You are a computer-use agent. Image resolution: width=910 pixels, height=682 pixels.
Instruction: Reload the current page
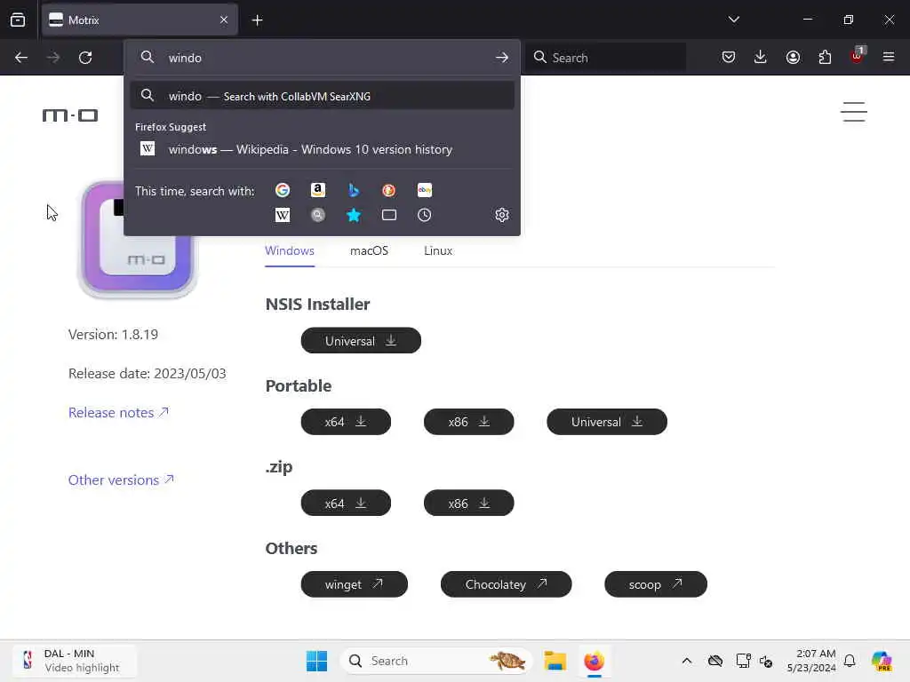click(85, 58)
